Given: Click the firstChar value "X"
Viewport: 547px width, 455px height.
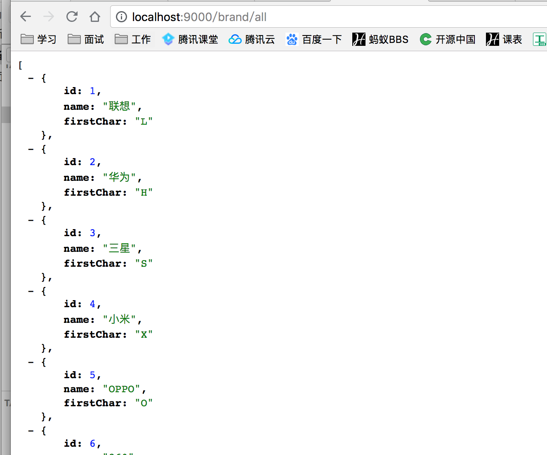Looking at the screenshot, I should pos(144,334).
